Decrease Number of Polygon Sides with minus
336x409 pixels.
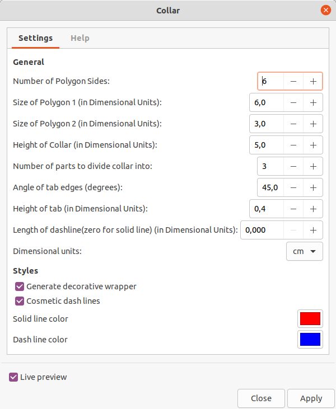click(293, 81)
